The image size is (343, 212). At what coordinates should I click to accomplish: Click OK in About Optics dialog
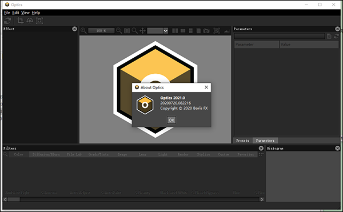[x=171, y=120]
